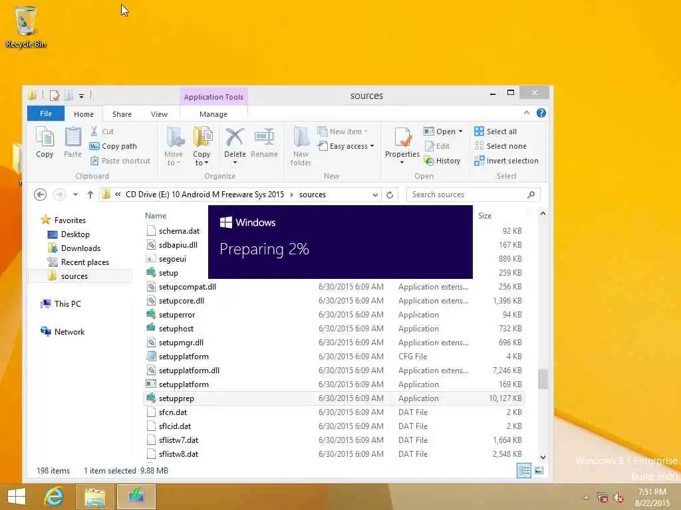
Task: Expand the address bar history dropdown
Action: click(375, 195)
